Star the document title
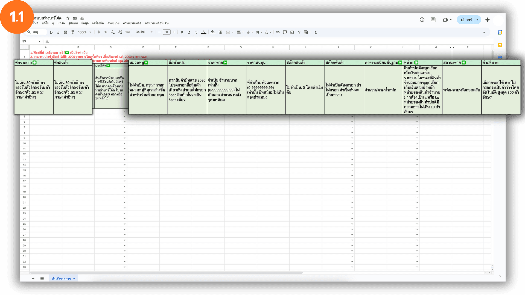This screenshot has width=525, height=295. point(68,18)
